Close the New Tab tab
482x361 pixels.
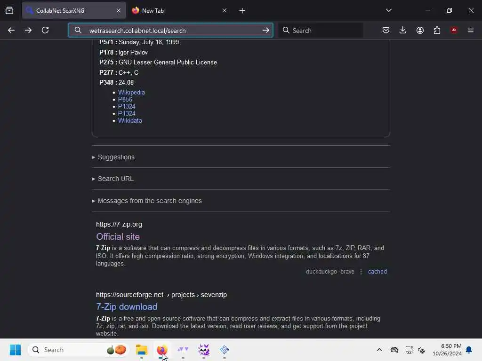pyautogui.click(x=225, y=10)
